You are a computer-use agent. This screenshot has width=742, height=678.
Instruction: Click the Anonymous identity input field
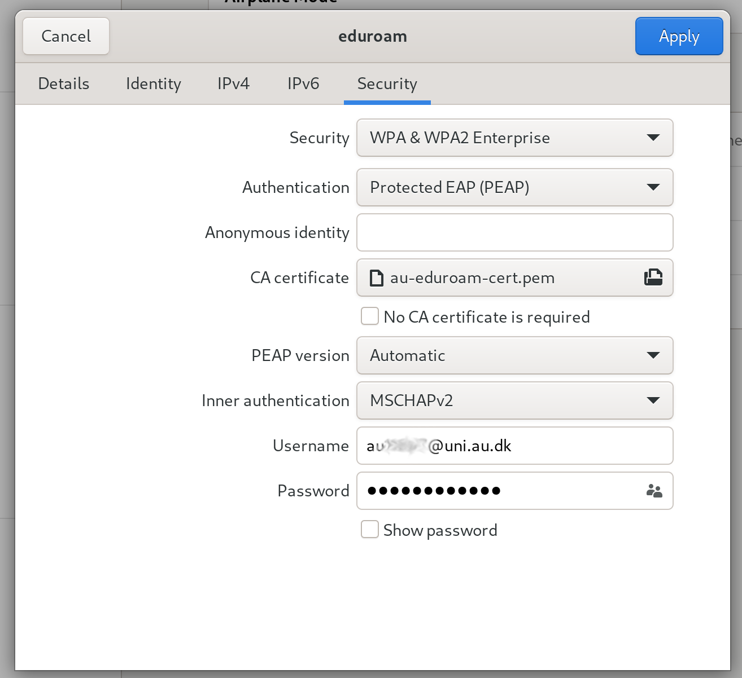(514, 232)
